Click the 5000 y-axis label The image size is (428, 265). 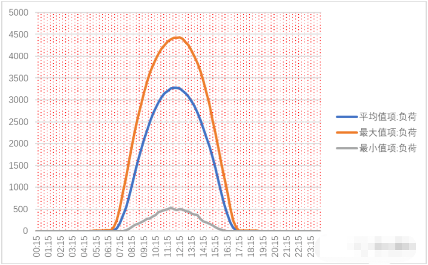(x=18, y=13)
